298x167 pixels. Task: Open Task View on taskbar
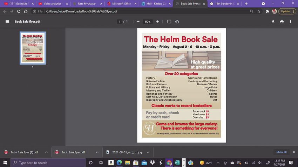point(101,163)
